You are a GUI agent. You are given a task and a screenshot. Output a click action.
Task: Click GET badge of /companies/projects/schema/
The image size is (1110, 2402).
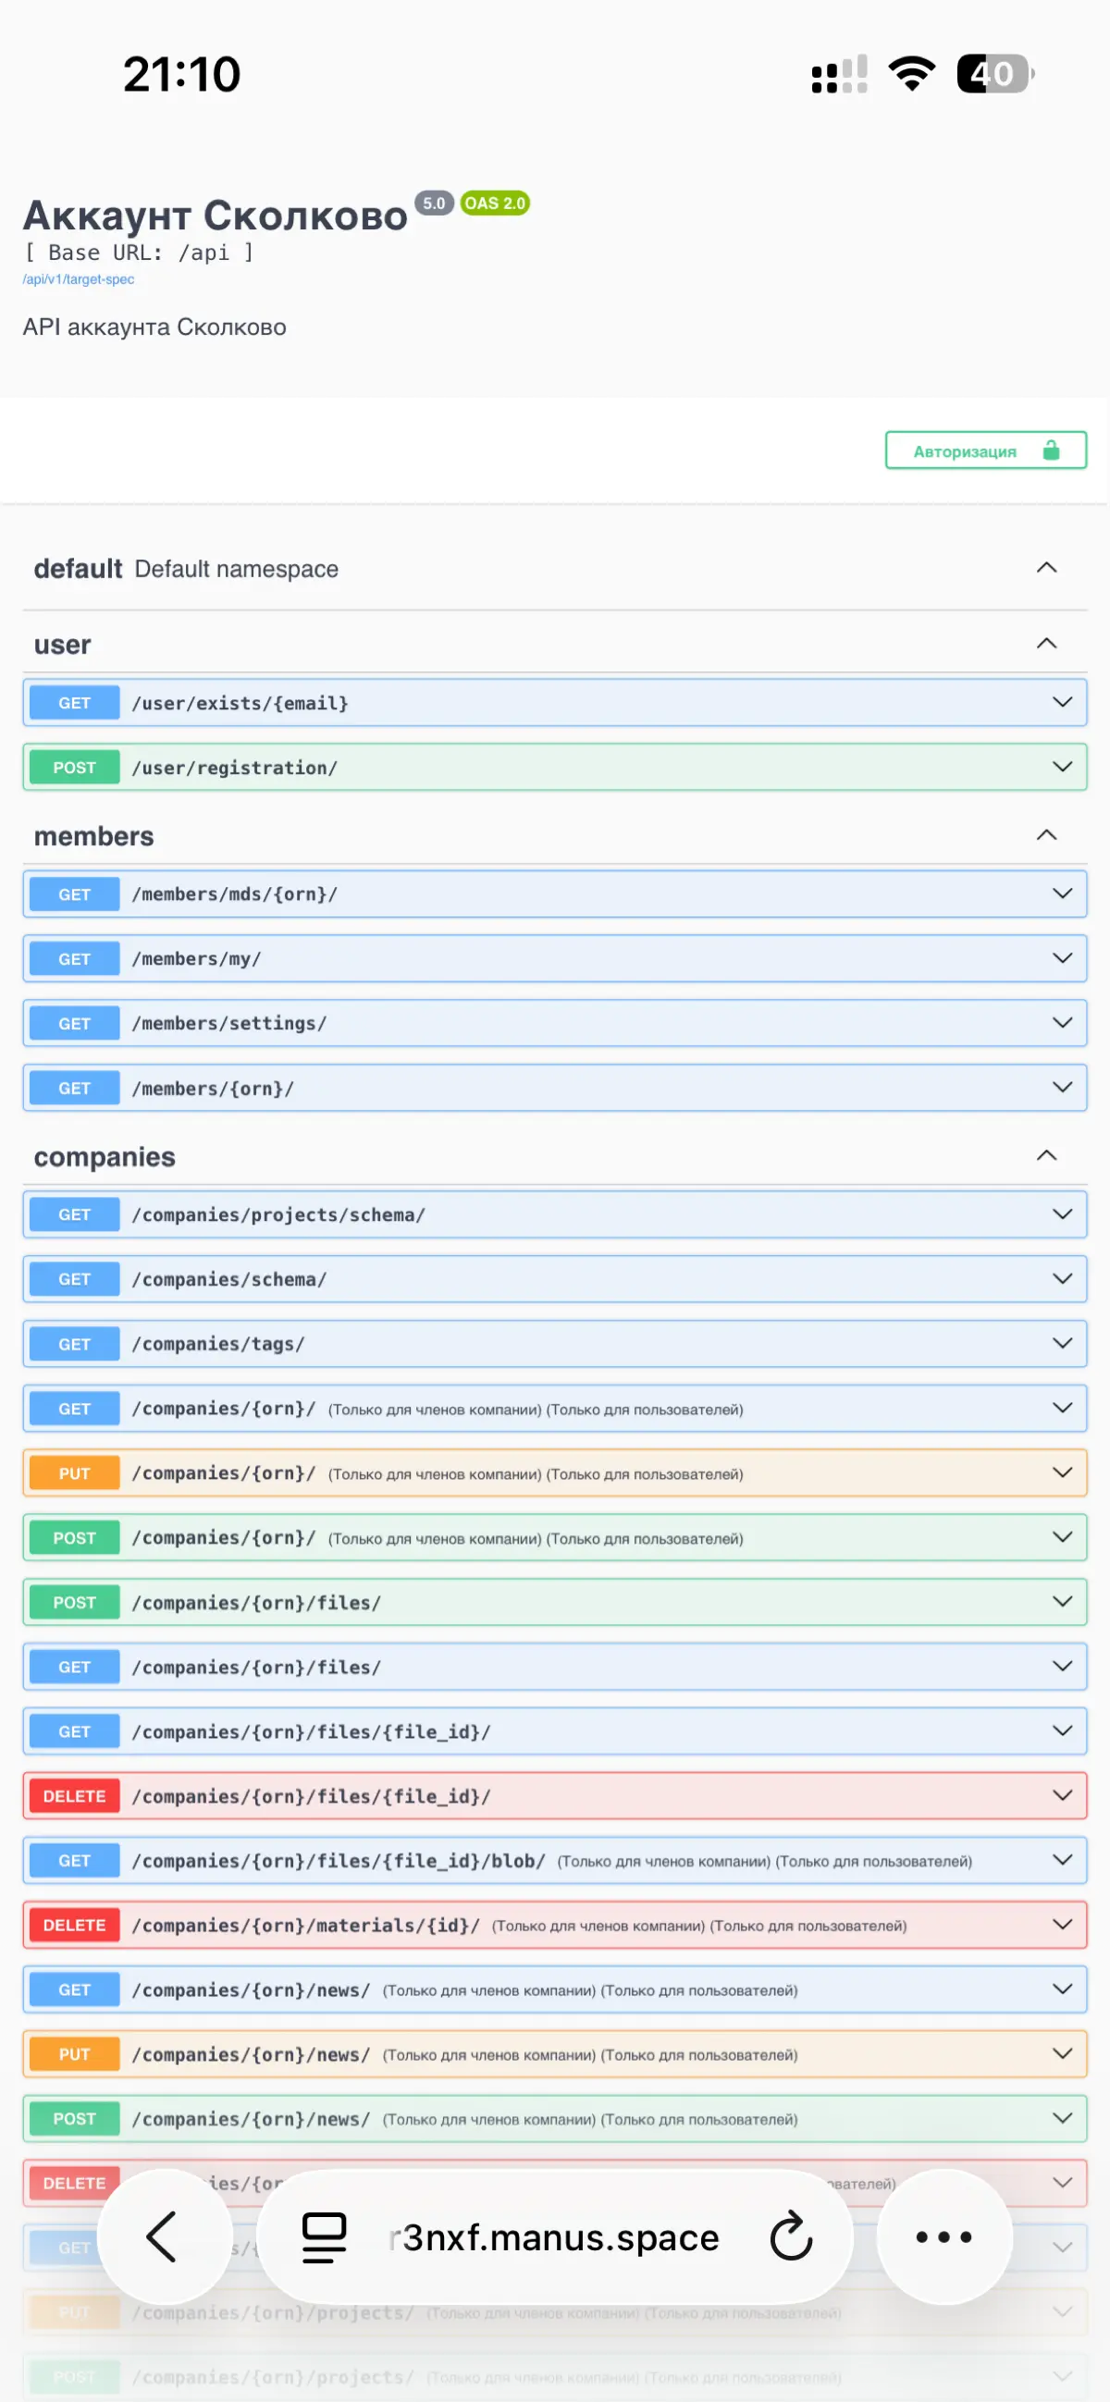(x=75, y=1214)
